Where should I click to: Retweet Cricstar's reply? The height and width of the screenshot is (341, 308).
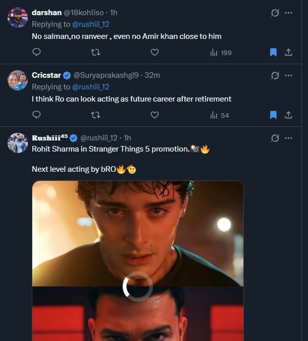95,115
